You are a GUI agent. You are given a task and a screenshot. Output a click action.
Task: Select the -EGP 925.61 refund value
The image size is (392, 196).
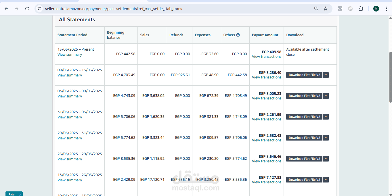pyautogui.click(x=180, y=75)
